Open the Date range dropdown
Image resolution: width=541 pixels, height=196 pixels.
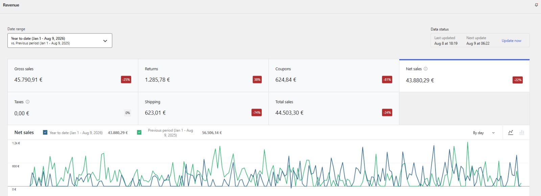60,40
